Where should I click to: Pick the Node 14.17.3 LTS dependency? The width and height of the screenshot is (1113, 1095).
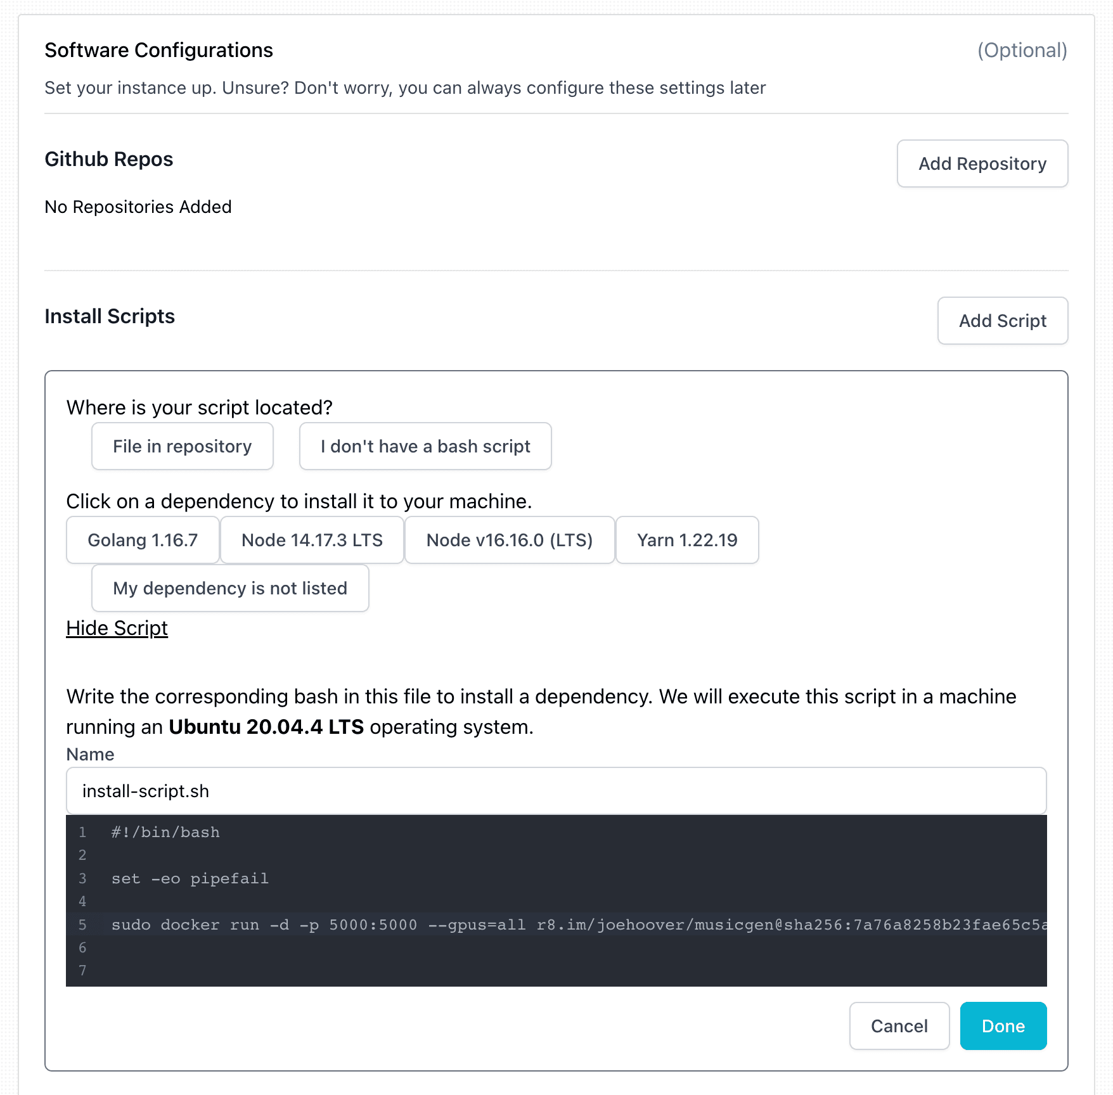click(312, 540)
